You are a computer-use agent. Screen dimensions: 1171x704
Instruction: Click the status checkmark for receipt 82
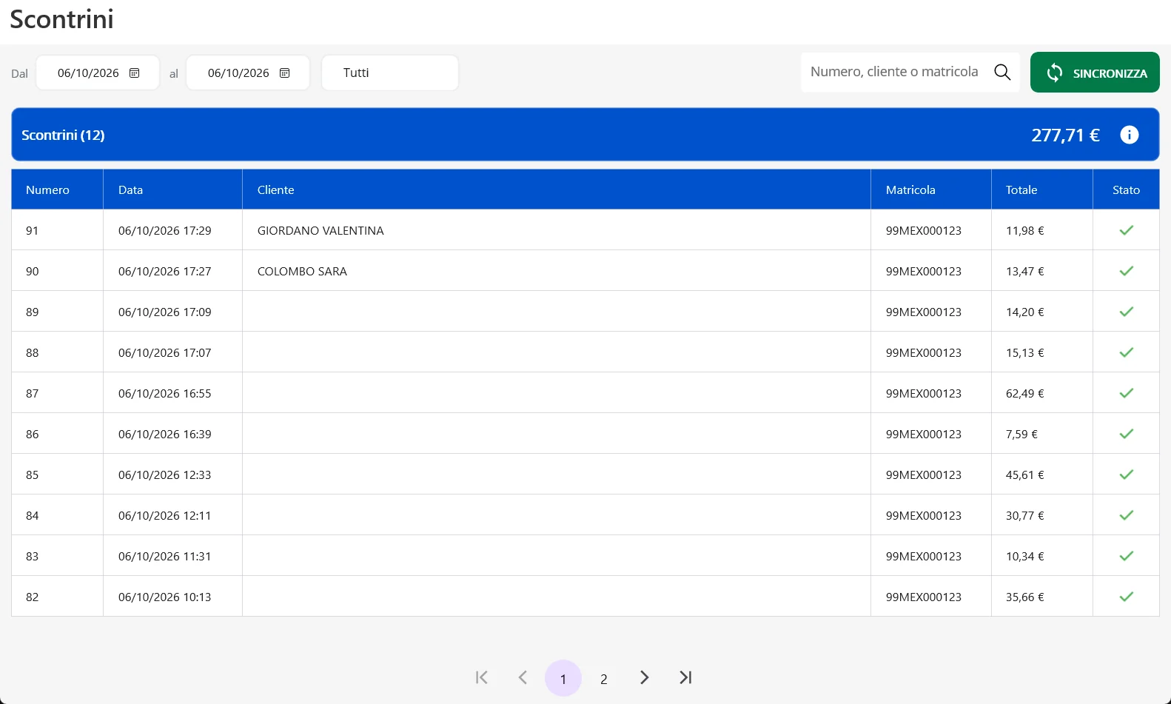point(1126,597)
